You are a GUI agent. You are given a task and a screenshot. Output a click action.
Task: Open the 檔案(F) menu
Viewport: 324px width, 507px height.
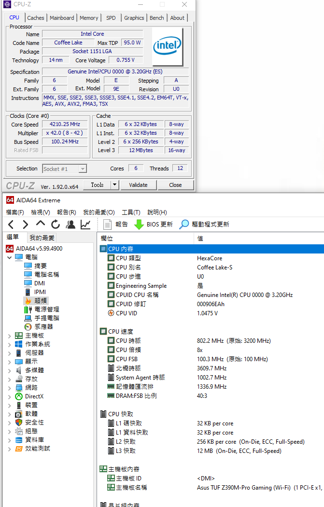pos(15,212)
